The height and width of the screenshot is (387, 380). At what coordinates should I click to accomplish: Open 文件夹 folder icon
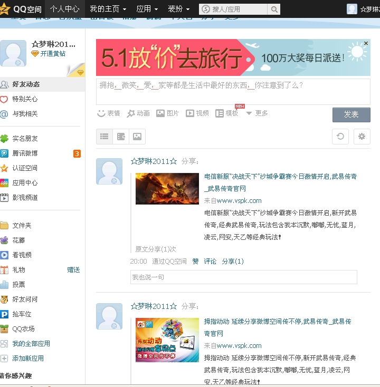[4, 225]
